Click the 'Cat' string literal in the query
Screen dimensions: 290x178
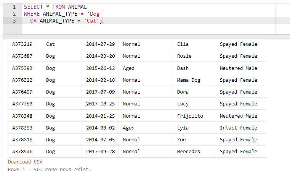pos(91,21)
